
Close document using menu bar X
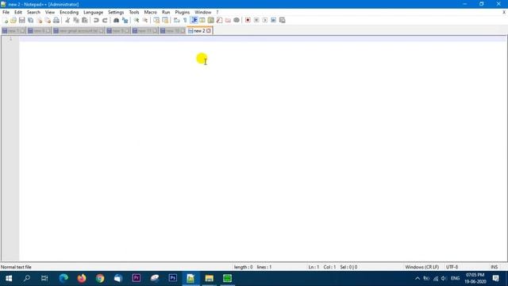pos(504,12)
